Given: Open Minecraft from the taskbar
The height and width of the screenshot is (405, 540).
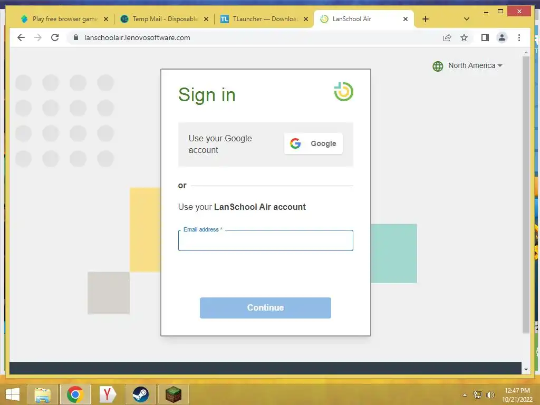Looking at the screenshot, I should click(173, 394).
